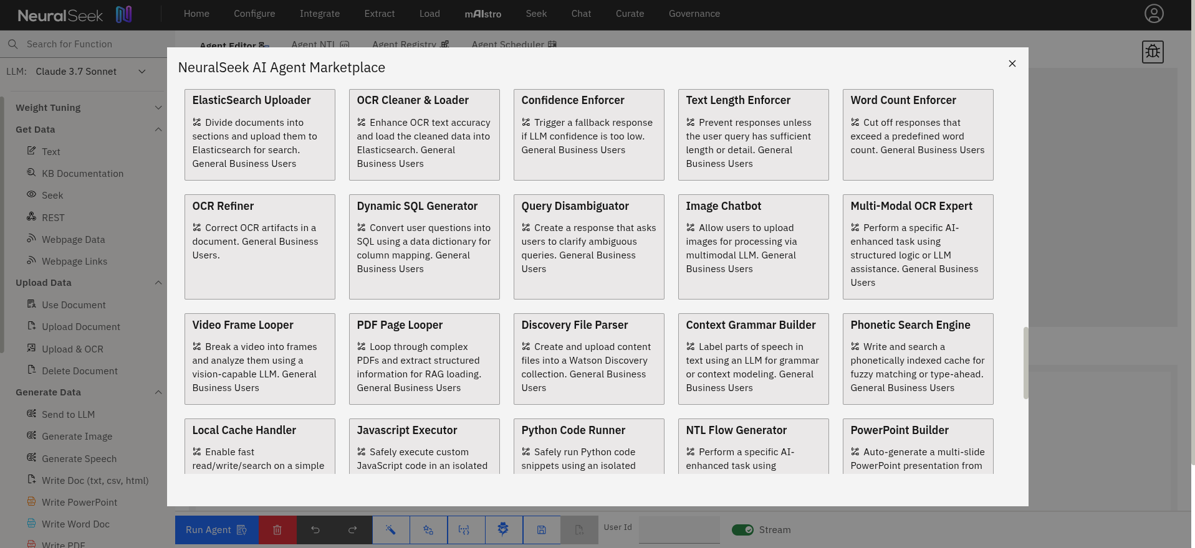Screen dimensions: 1195x548
Task: Click the Use Document icon in sidebar
Action: pos(31,304)
